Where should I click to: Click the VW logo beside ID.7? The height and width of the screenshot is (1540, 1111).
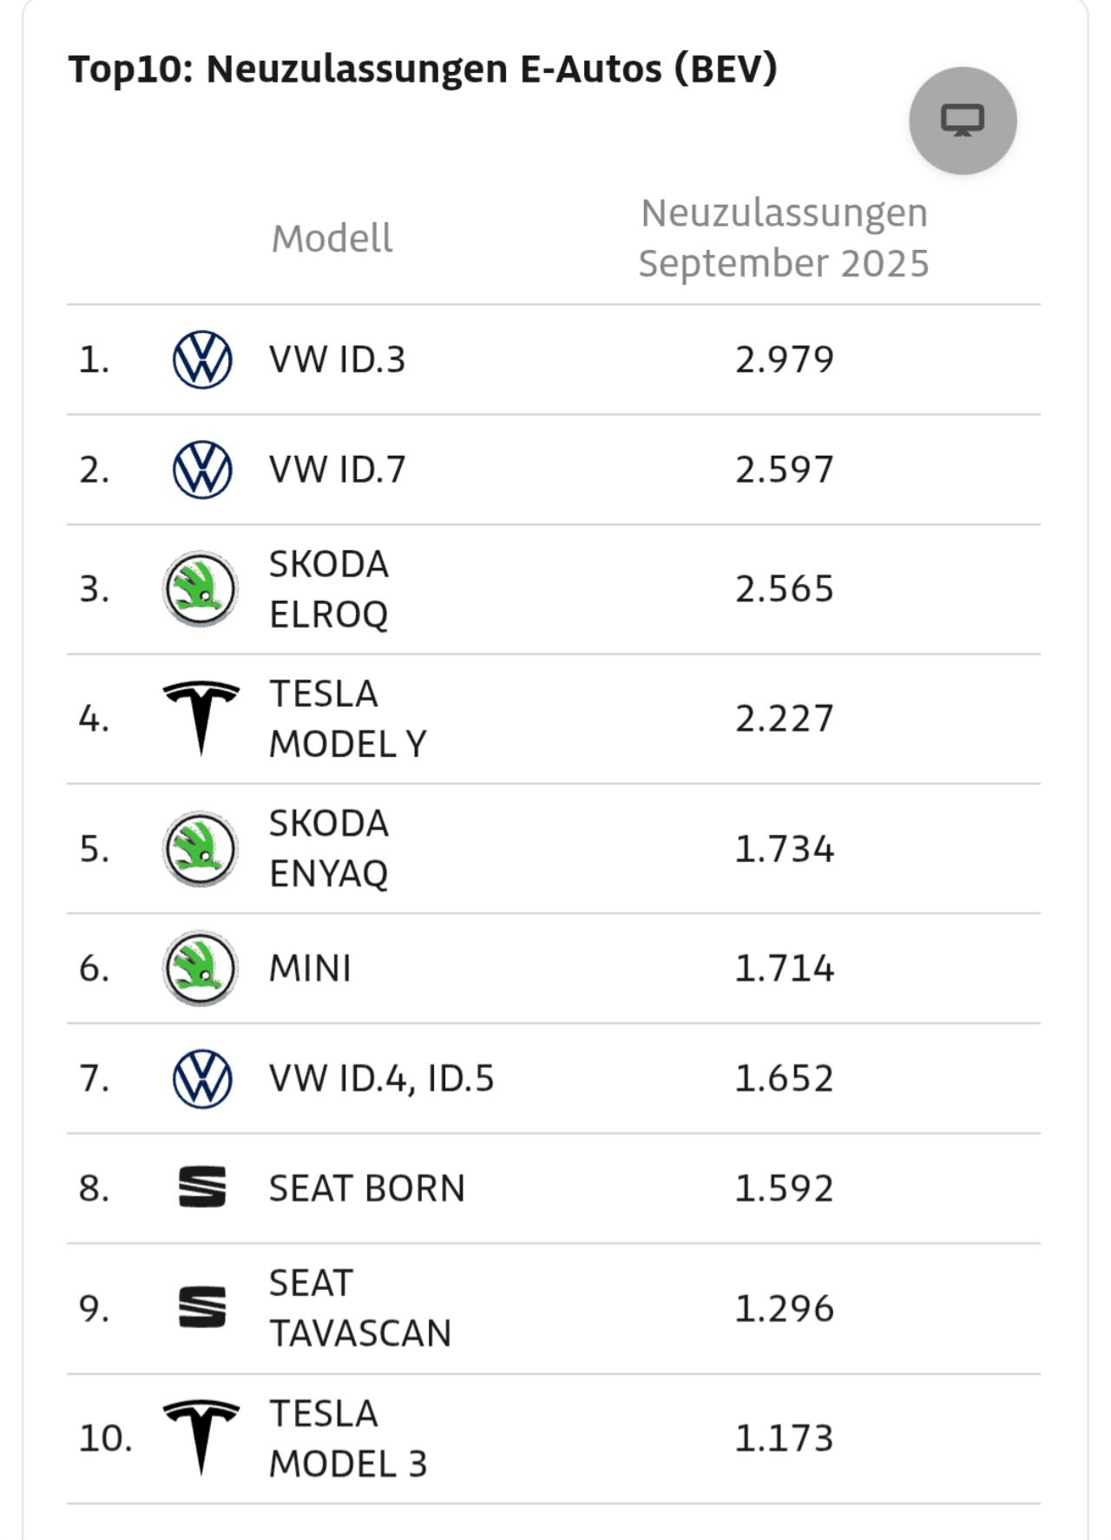202,470
